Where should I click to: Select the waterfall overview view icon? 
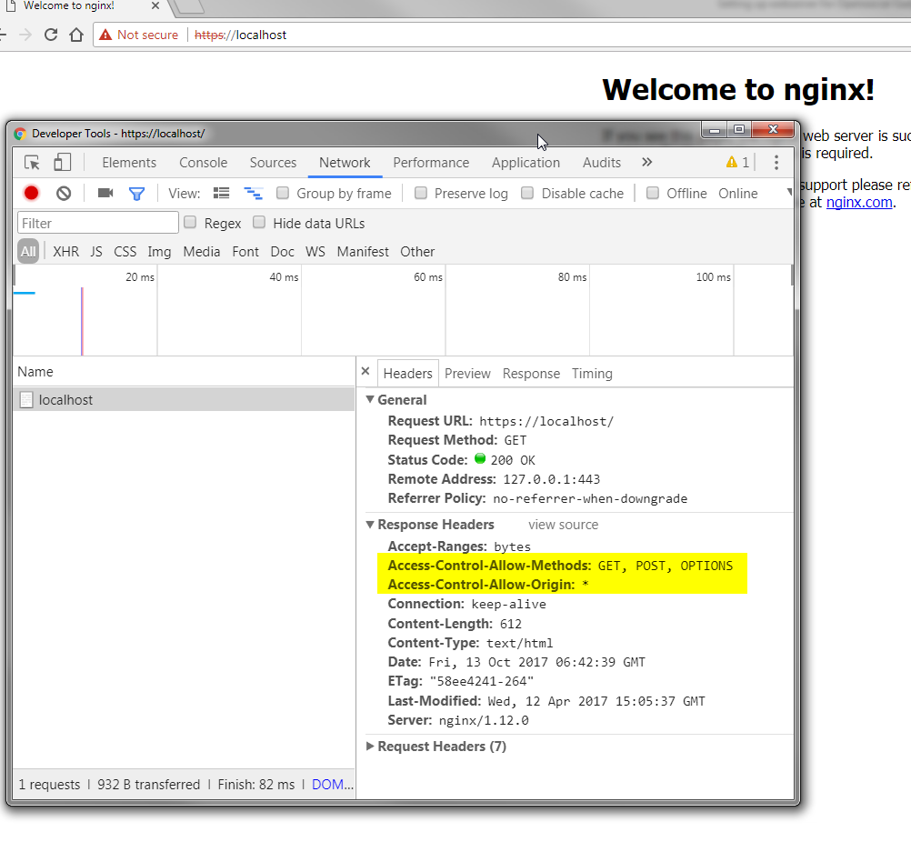253,193
